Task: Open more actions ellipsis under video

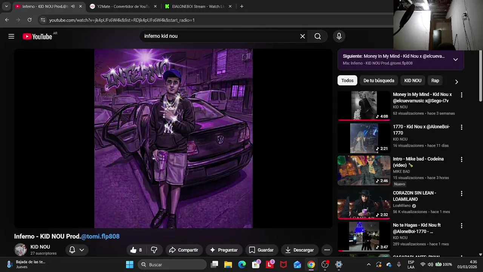Action: (x=327, y=250)
